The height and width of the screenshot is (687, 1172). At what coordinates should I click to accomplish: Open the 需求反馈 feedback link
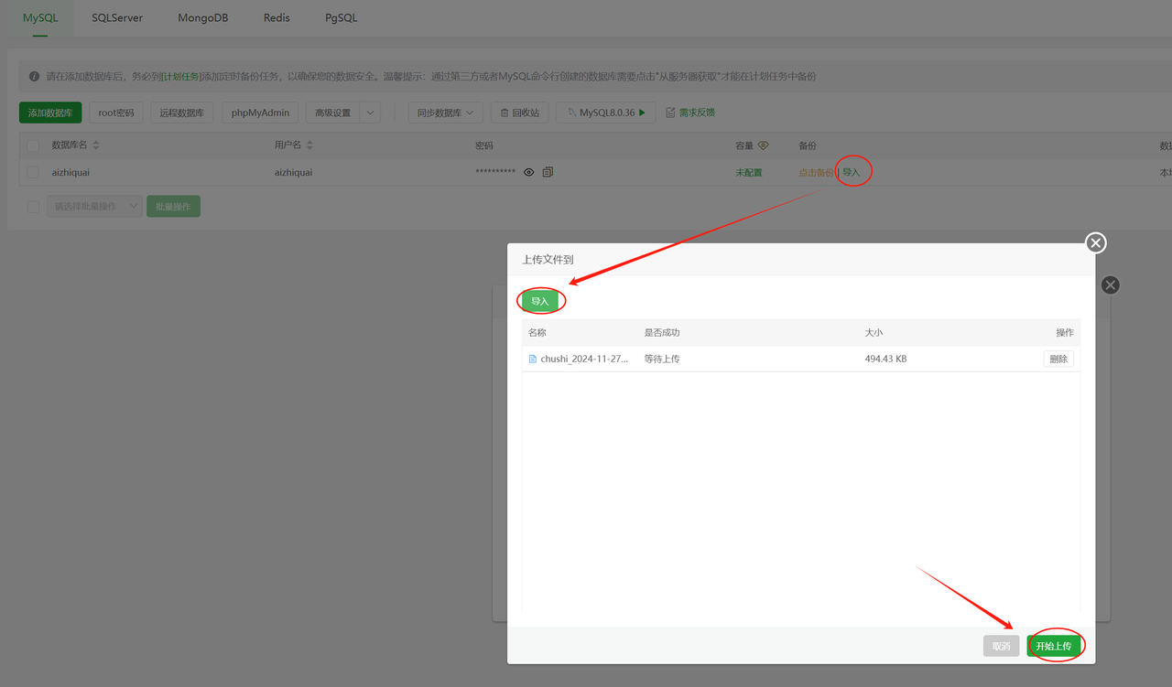click(689, 113)
